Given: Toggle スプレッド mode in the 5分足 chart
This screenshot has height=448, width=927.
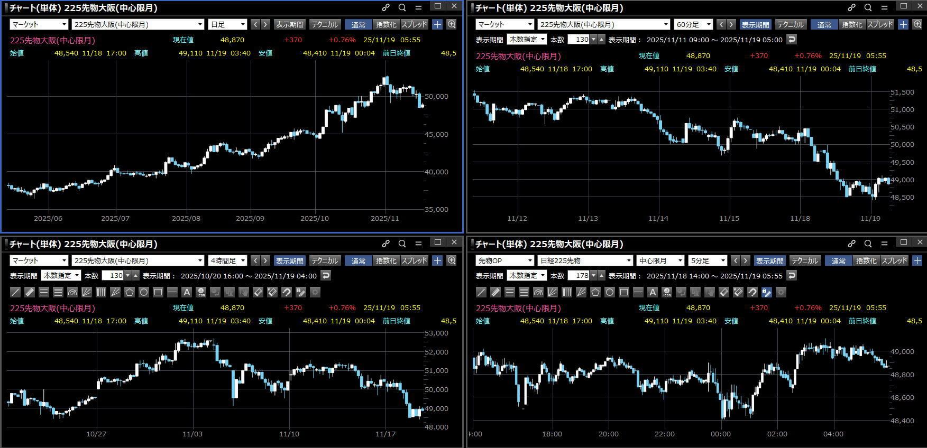Looking at the screenshot, I should [894, 260].
